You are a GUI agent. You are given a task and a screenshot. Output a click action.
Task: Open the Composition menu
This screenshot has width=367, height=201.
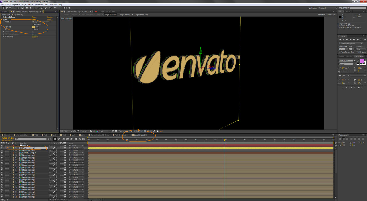15,5
